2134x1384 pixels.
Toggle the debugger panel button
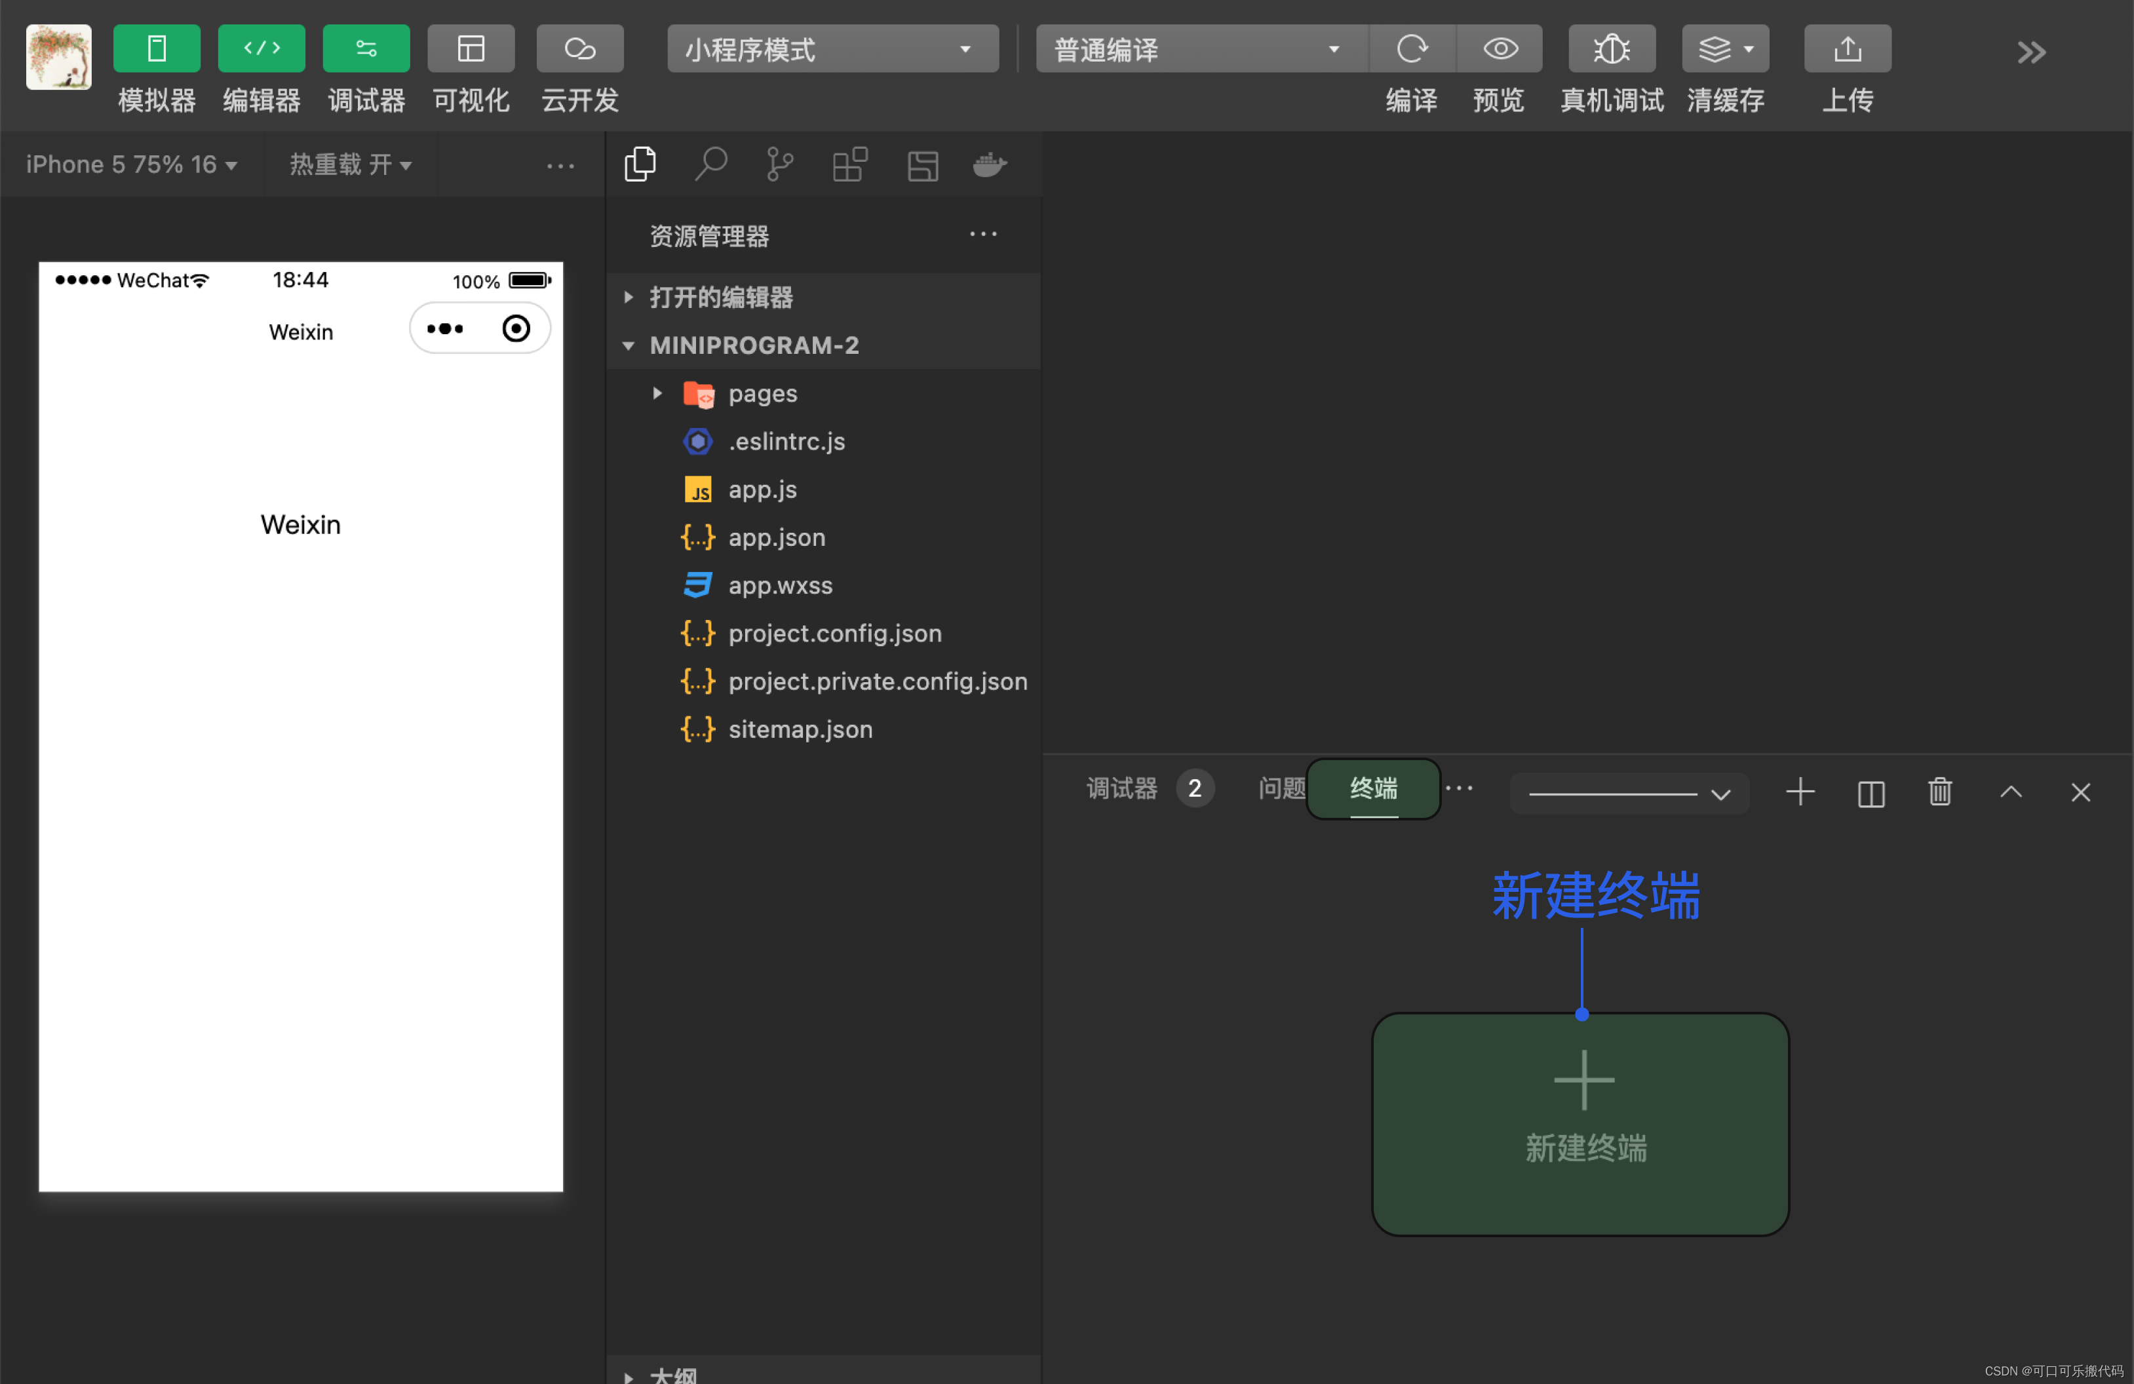tap(366, 49)
